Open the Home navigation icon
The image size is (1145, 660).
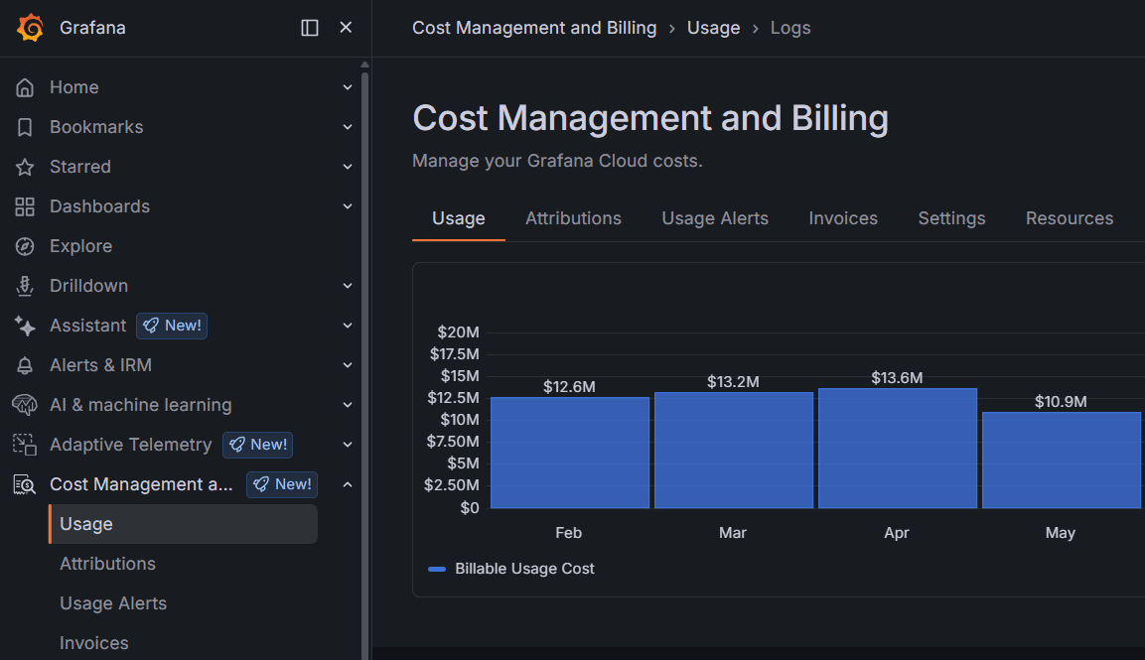[23, 87]
